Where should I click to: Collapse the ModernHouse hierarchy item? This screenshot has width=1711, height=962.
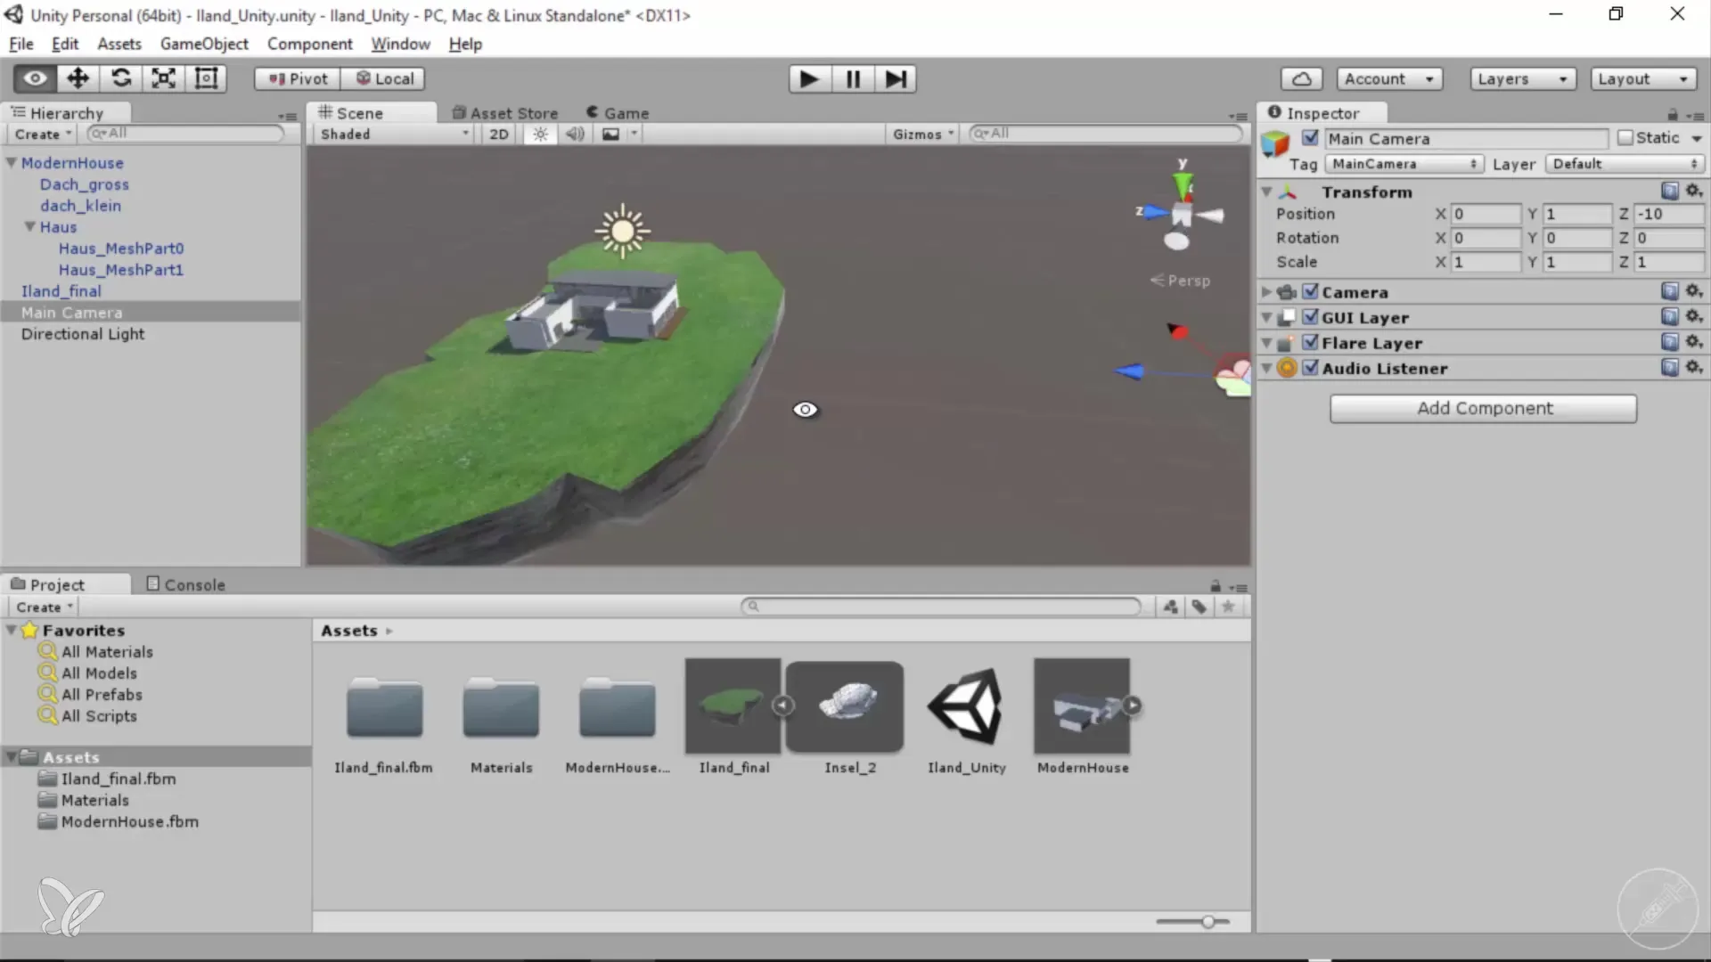pyautogui.click(x=12, y=163)
